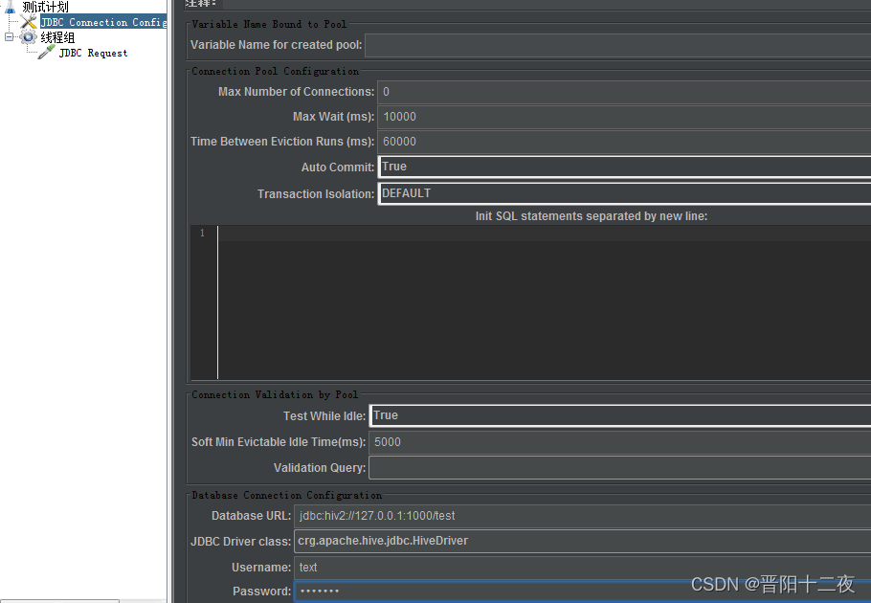Open the Transaction Isolation dropdown
Screen dimensions: 871x603
click(x=624, y=193)
